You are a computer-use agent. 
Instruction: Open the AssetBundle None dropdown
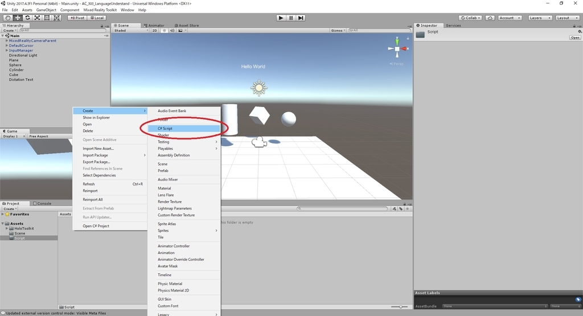pyautogui.click(x=495, y=306)
